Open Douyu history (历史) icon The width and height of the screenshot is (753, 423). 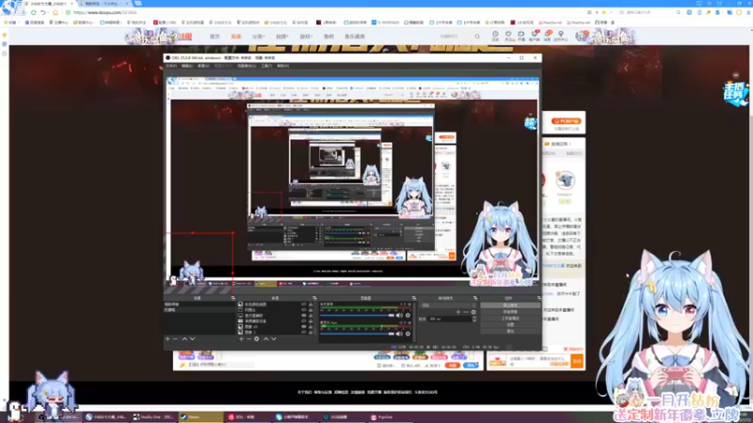495,36
